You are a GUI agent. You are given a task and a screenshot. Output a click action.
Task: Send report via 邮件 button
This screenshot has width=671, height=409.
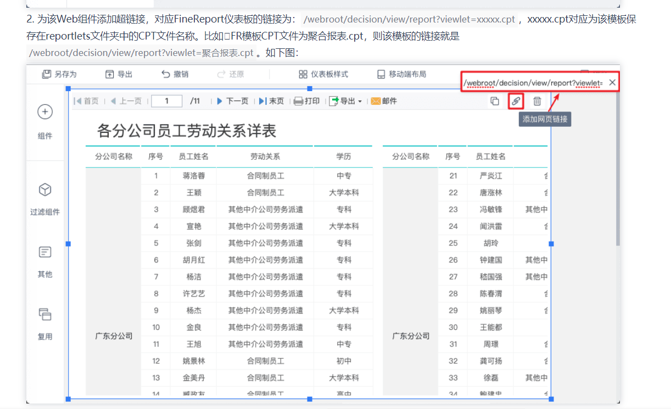[x=384, y=101]
